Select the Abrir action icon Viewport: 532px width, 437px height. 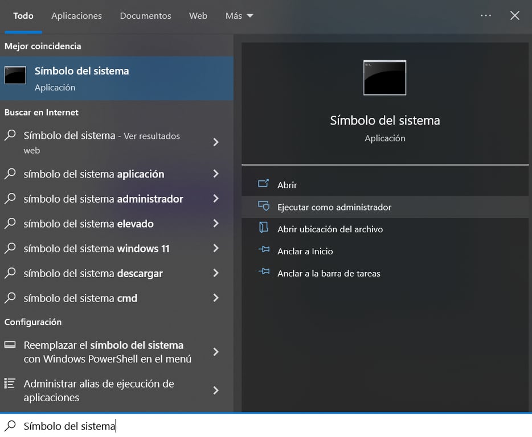click(x=264, y=184)
